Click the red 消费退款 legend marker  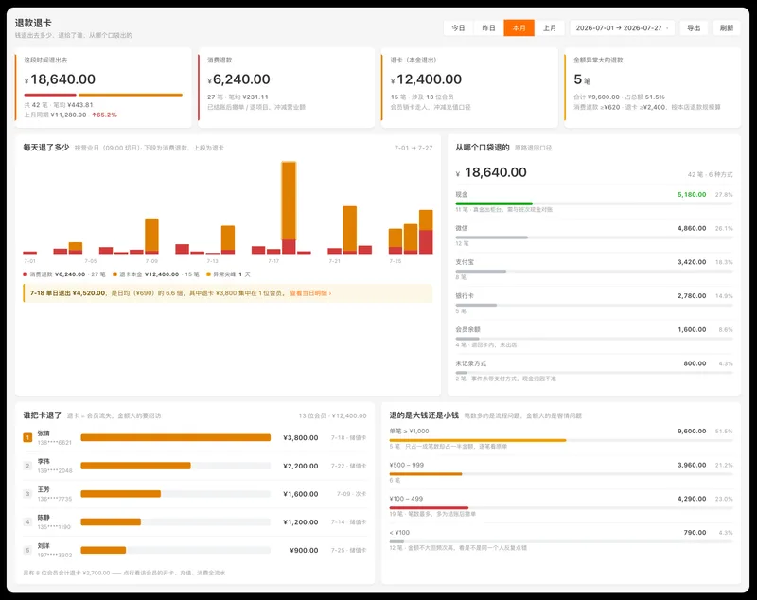point(26,274)
